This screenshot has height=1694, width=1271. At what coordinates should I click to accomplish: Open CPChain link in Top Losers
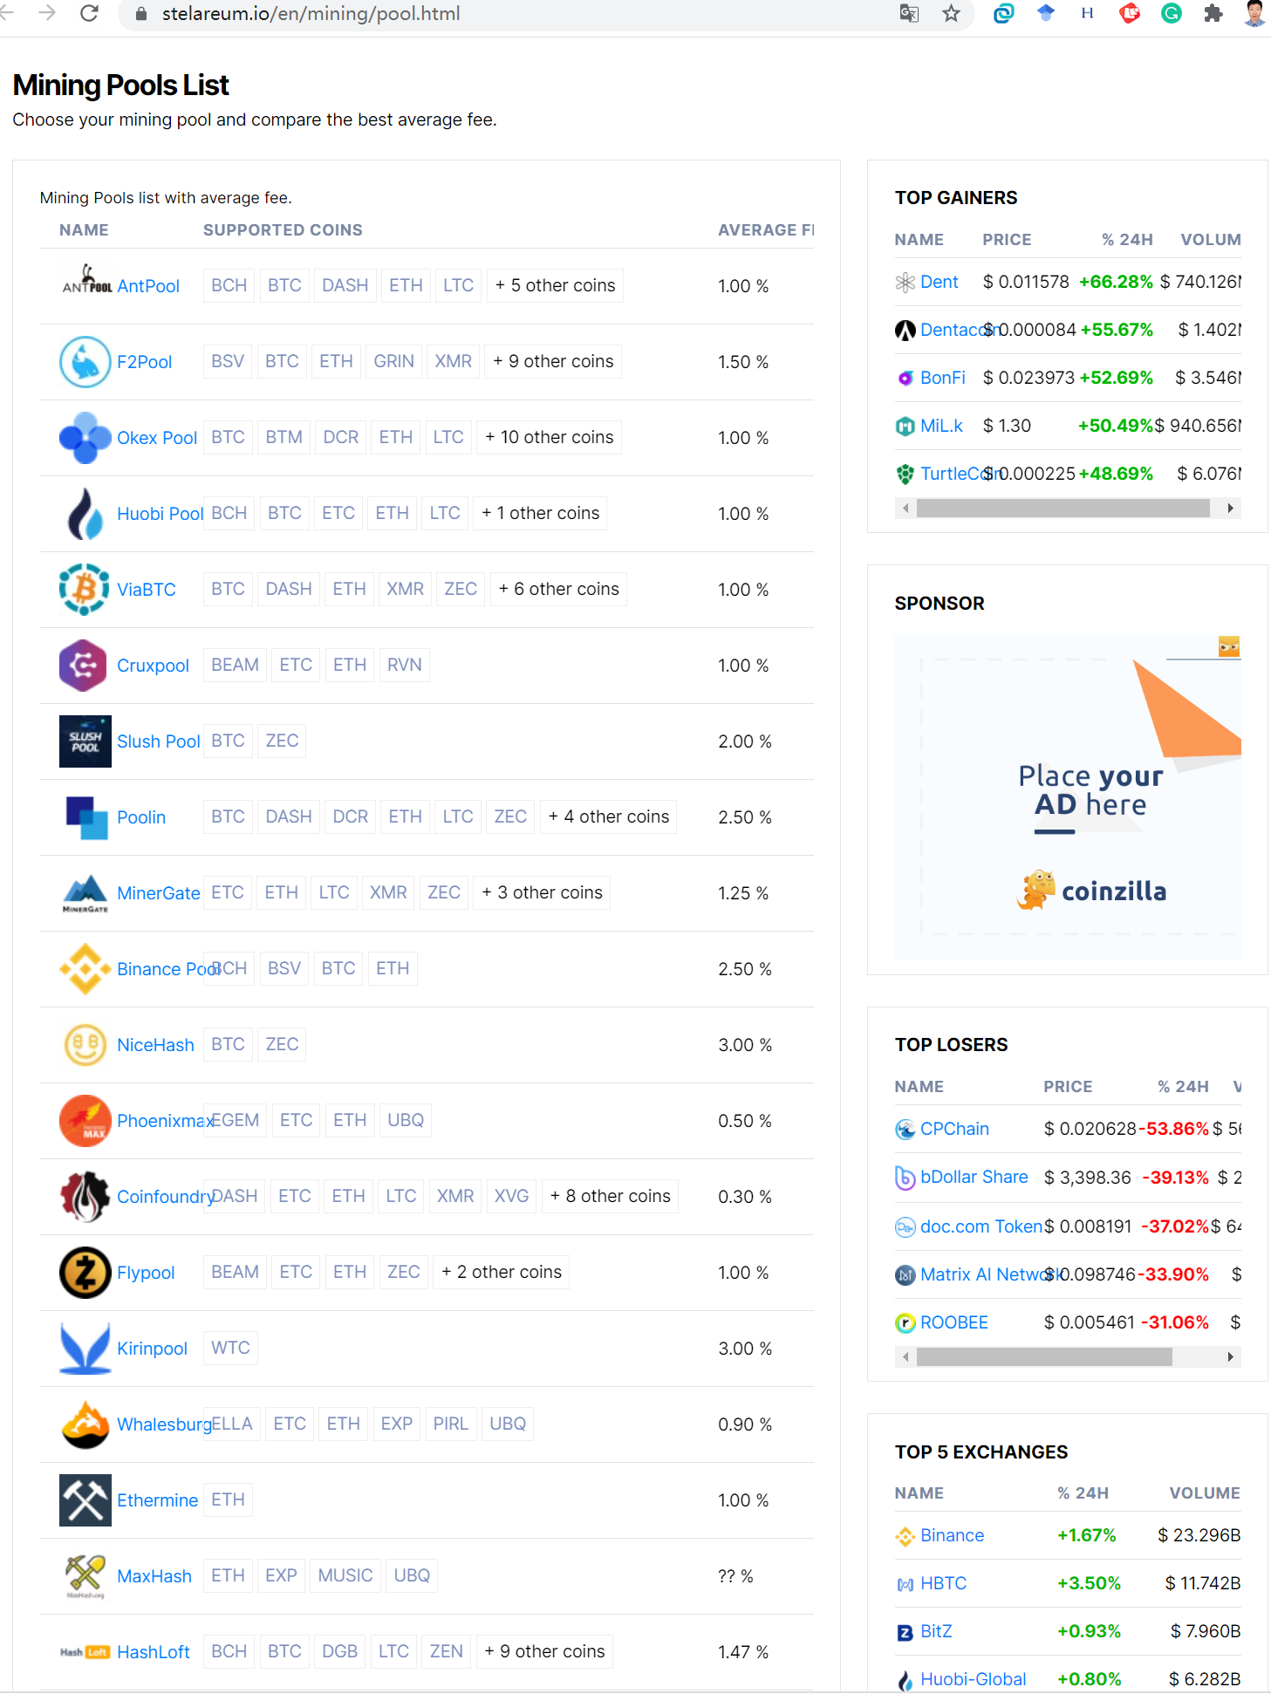[x=955, y=1129]
